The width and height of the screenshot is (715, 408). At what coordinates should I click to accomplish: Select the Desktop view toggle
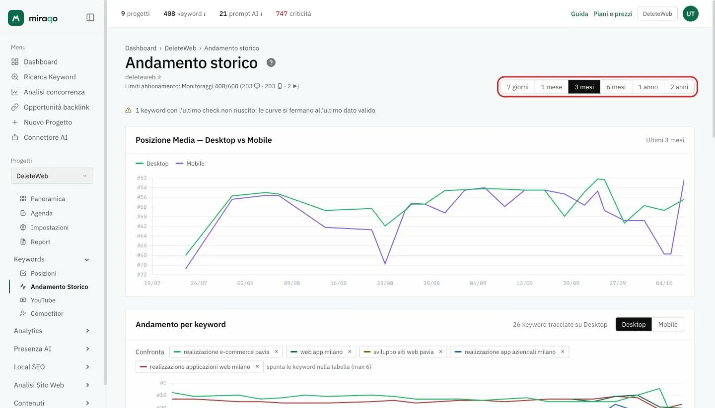(634, 325)
